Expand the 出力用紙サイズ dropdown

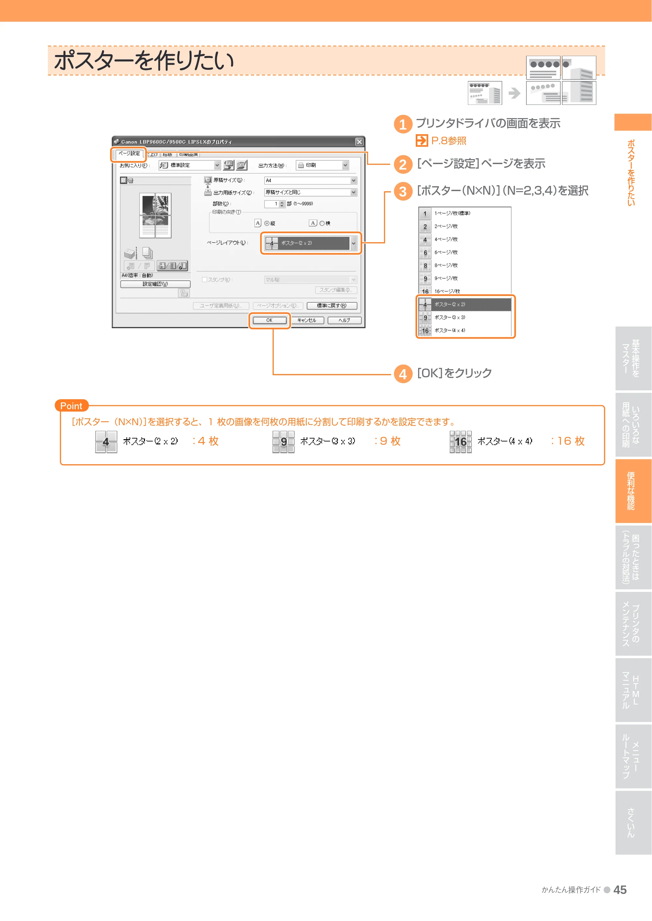coord(310,192)
